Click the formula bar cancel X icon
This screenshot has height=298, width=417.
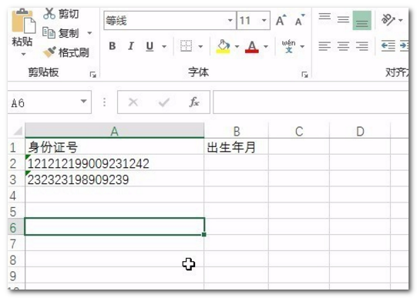[x=133, y=102]
